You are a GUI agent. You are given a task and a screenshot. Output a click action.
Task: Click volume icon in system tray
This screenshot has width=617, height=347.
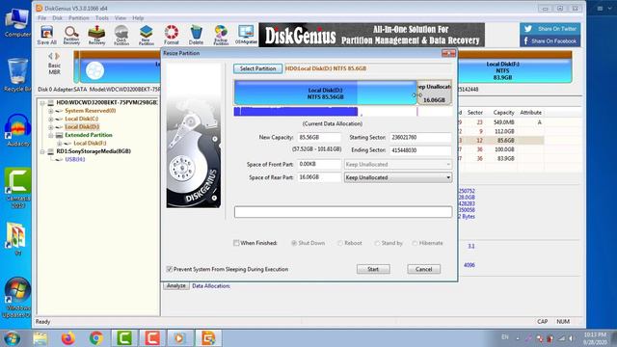[571, 338]
